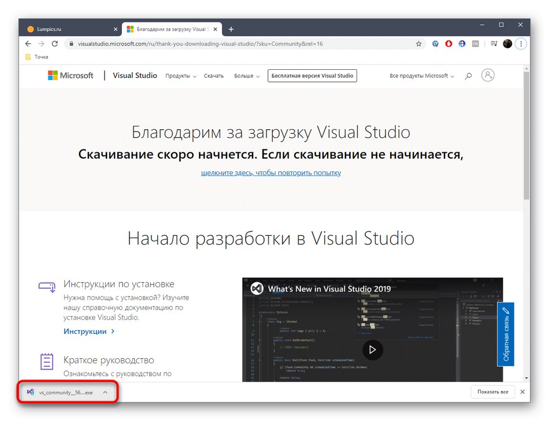Open the Visual Studio home link

pyautogui.click(x=135, y=76)
